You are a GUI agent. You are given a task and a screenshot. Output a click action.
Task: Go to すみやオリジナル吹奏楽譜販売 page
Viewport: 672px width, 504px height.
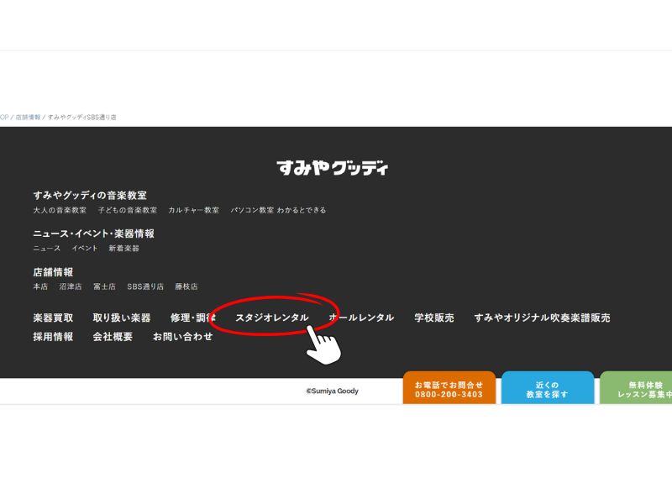(x=542, y=318)
